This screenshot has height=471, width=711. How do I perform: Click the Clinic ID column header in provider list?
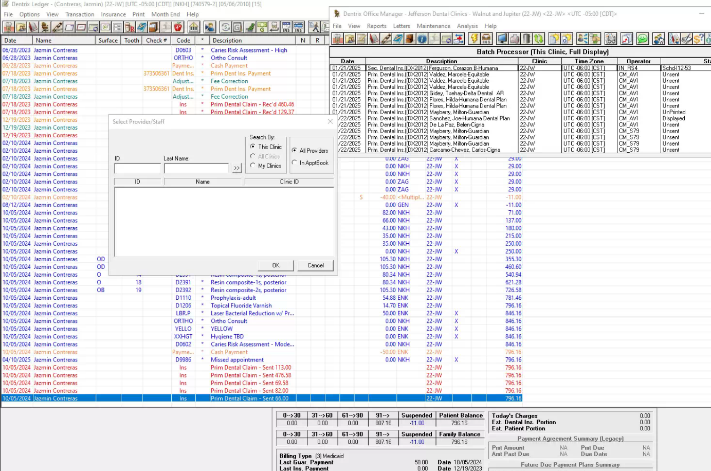point(289,182)
